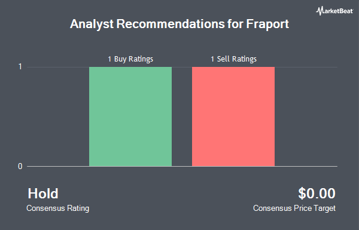This screenshot has height=230, width=359.
Task: Click the chart title 'Analyst Recommendations for Fraport'
Action: (180, 24)
